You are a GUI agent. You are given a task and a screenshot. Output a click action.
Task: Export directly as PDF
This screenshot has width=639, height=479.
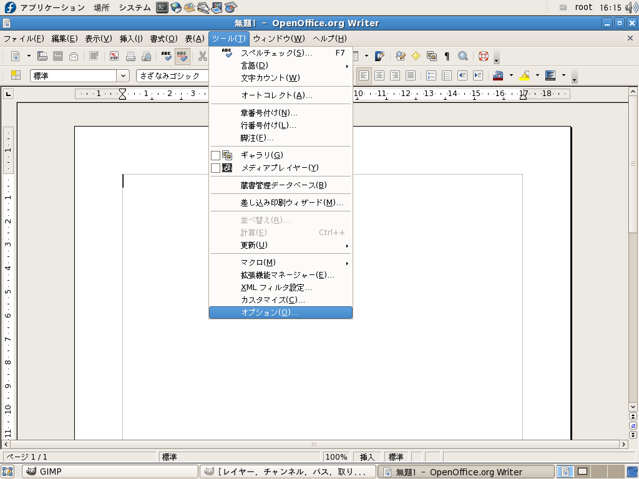tap(114, 56)
